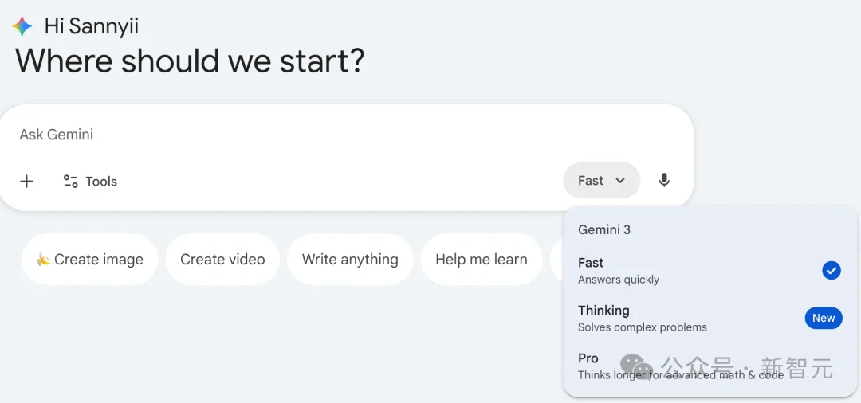
Task: Click the microphone icon for voice input
Action: [x=664, y=181]
